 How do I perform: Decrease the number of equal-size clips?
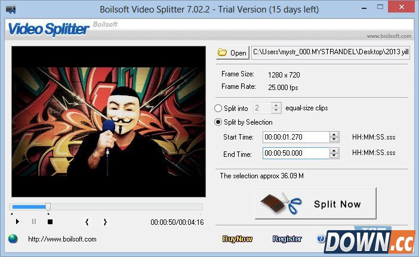pyautogui.click(x=276, y=110)
